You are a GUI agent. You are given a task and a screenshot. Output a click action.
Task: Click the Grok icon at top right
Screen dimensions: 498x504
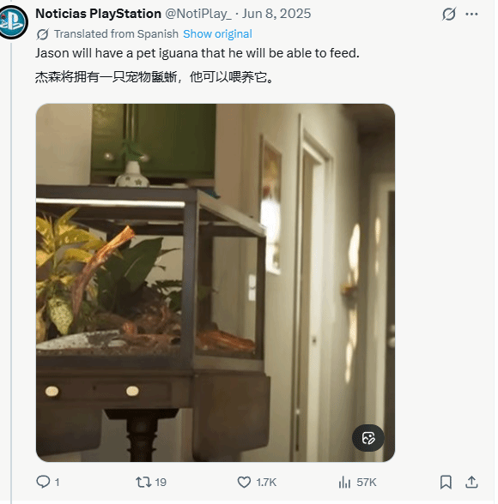coord(449,14)
